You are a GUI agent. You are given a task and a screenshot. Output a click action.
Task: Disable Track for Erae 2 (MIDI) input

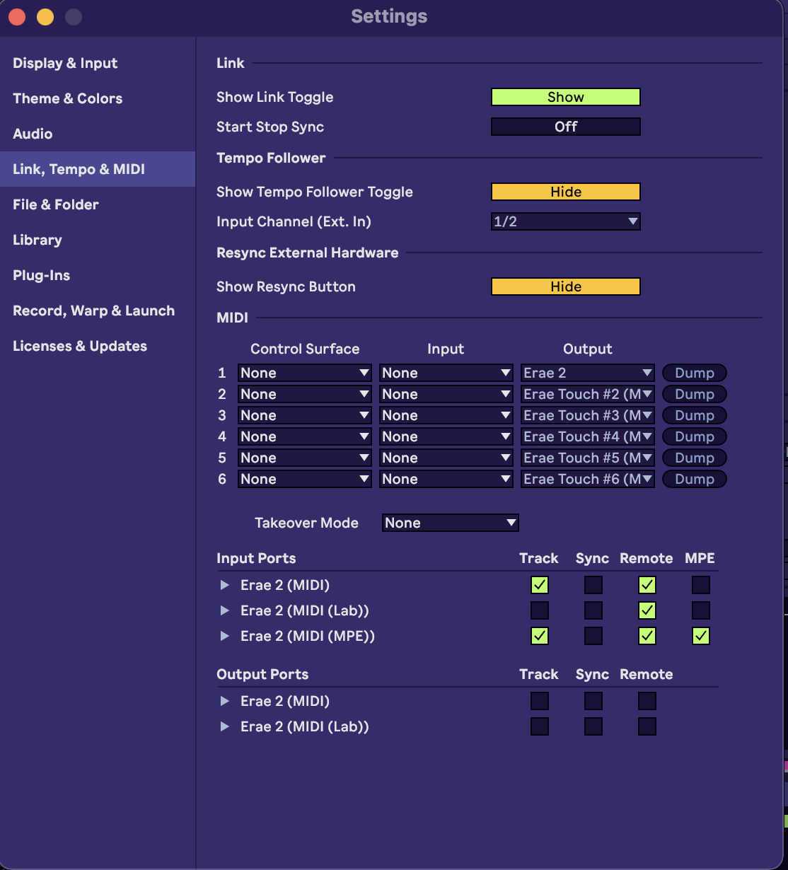click(x=540, y=585)
